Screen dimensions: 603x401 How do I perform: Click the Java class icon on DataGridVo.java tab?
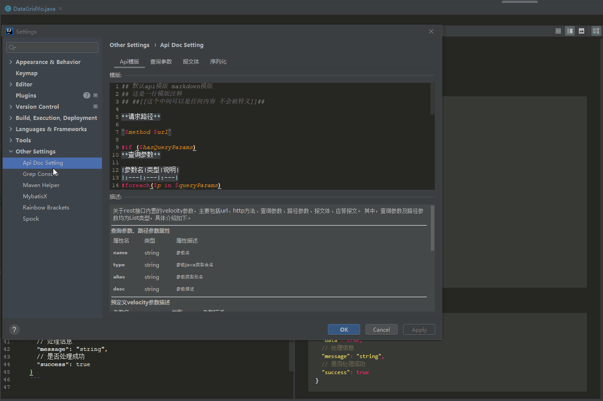[x=8, y=9]
